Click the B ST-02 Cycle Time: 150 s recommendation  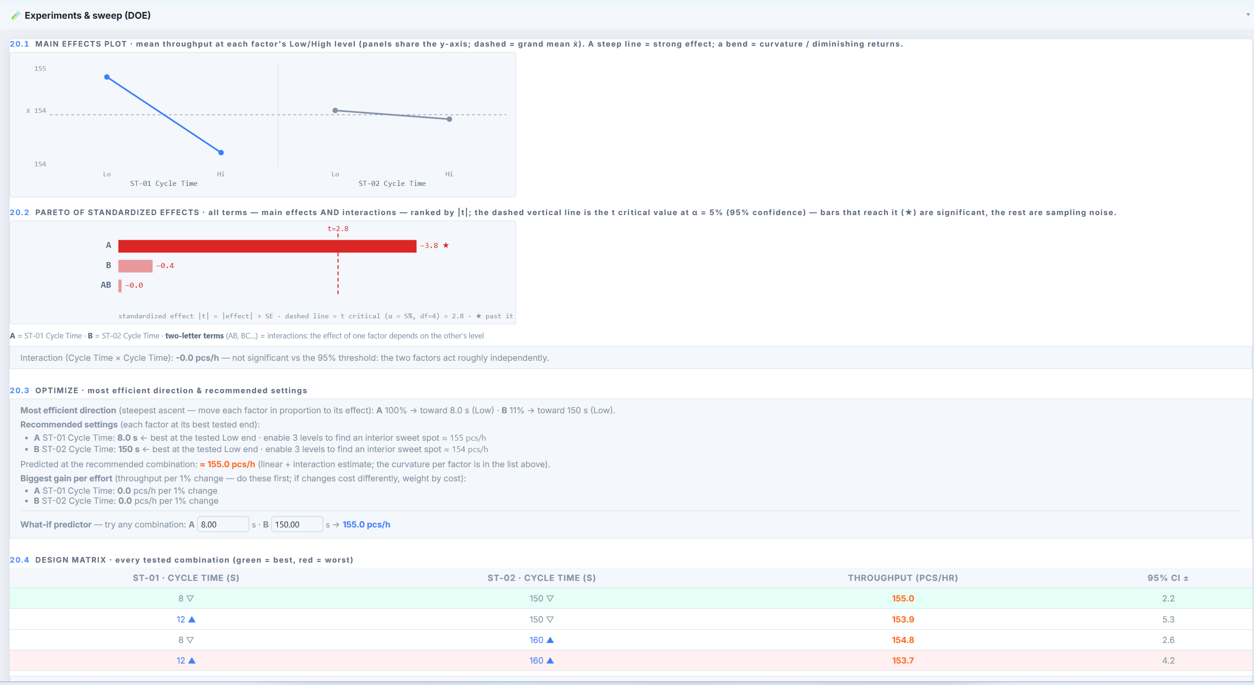(261, 449)
